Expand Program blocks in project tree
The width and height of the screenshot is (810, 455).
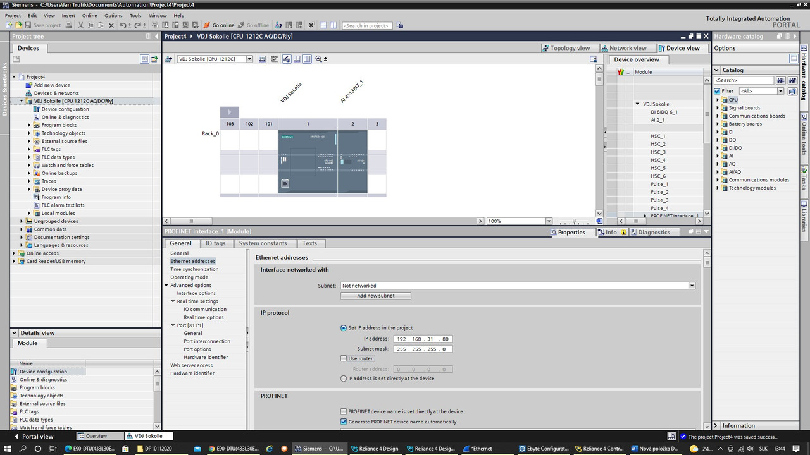[x=29, y=125]
